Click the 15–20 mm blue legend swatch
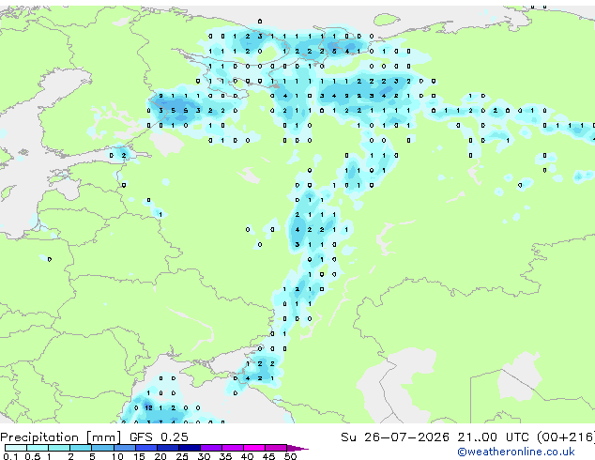 click(x=146, y=448)
